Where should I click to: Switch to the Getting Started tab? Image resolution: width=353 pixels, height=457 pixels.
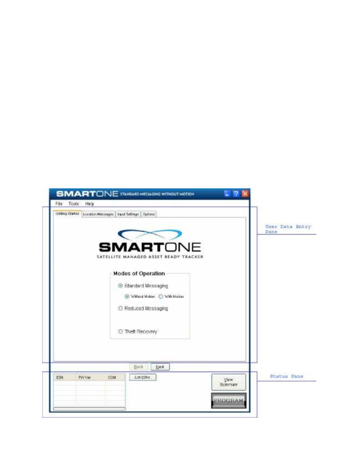[x=67, y=214]
